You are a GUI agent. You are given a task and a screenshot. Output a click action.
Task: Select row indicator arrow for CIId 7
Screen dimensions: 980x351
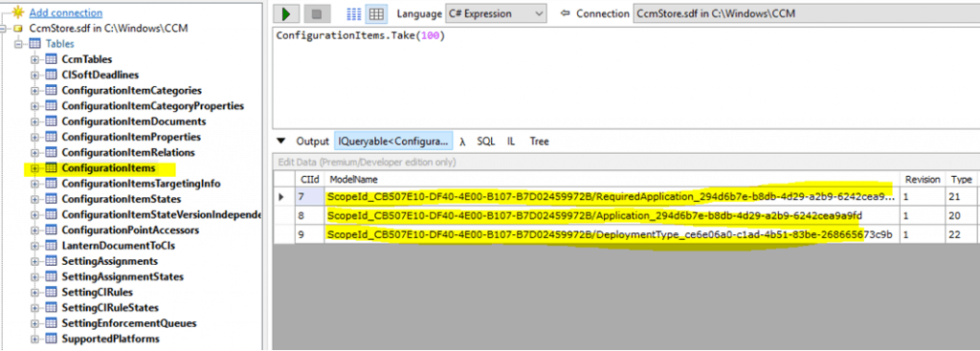coord(284,197)
